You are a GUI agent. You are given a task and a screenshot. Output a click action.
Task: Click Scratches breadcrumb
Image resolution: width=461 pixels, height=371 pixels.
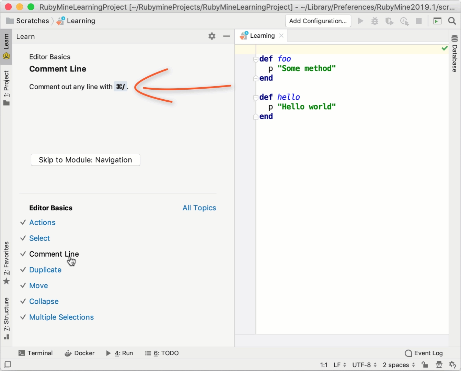coord(28,21)
